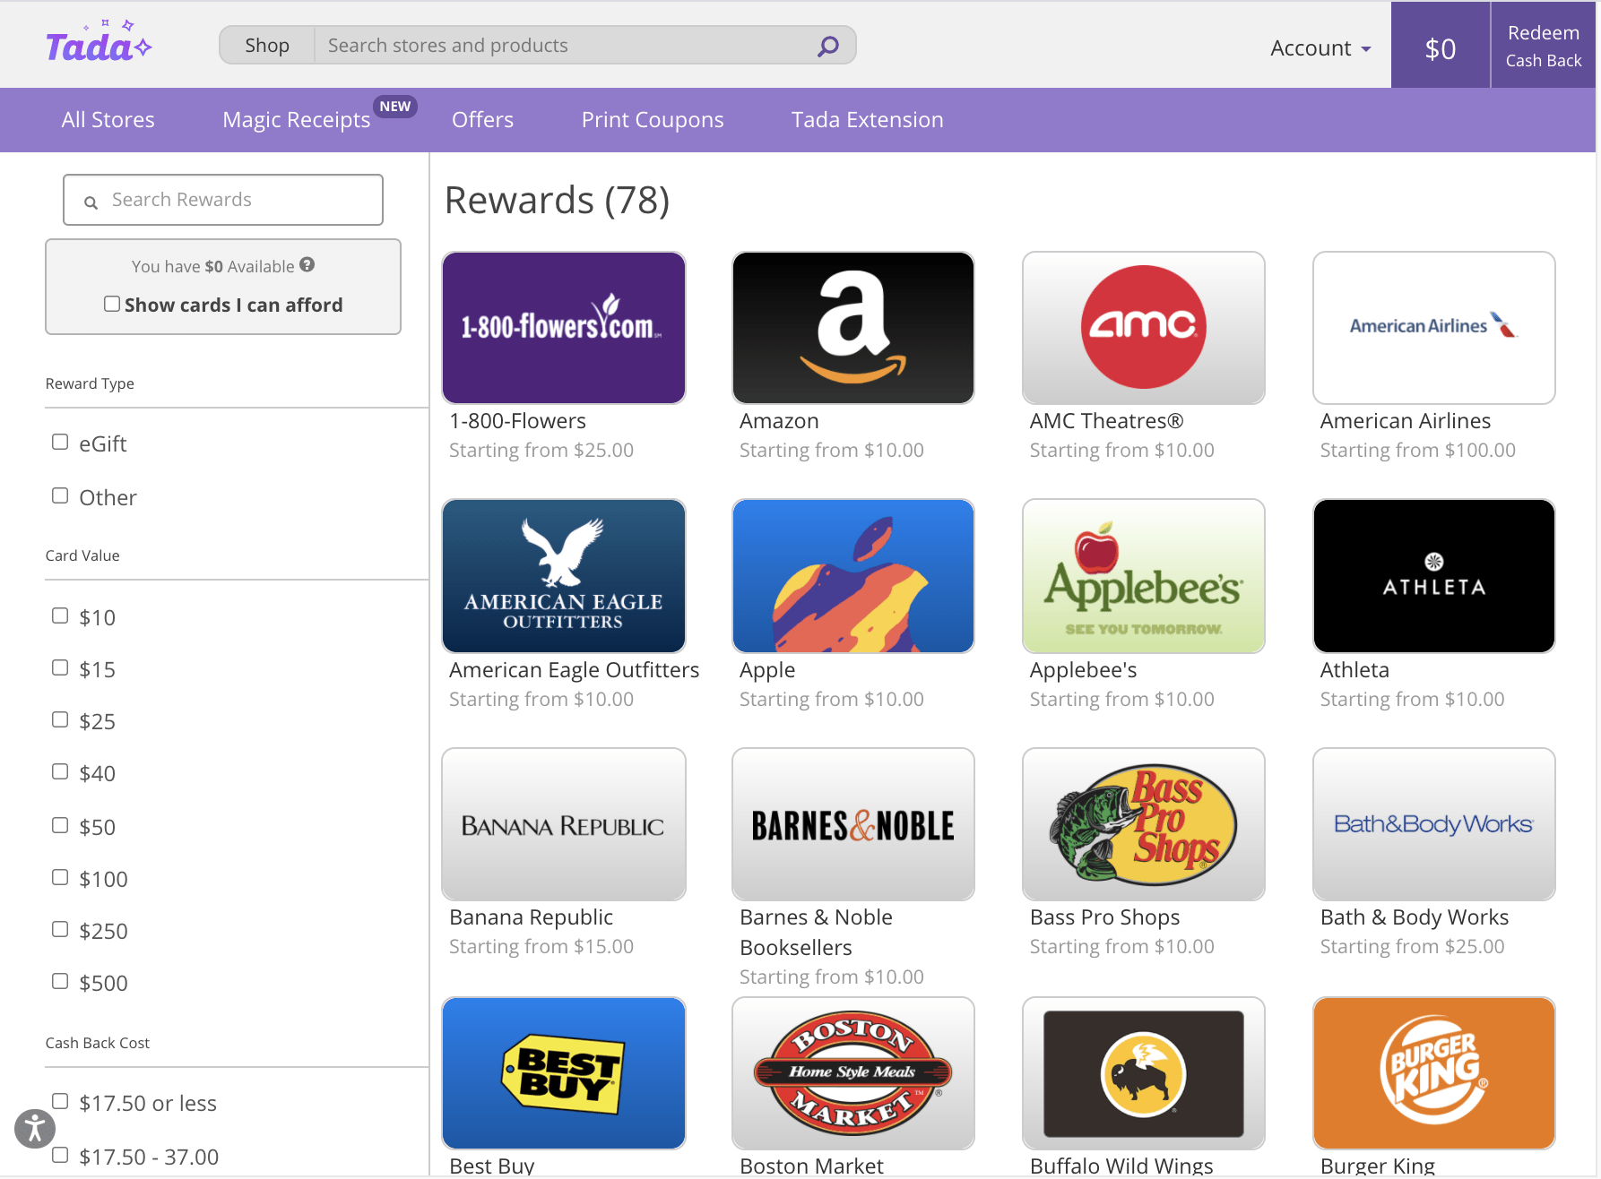The height and width of the screenshot is (1179, 1601).
Task: Open the Applebee's gift card image
Action: point(1144,576)
